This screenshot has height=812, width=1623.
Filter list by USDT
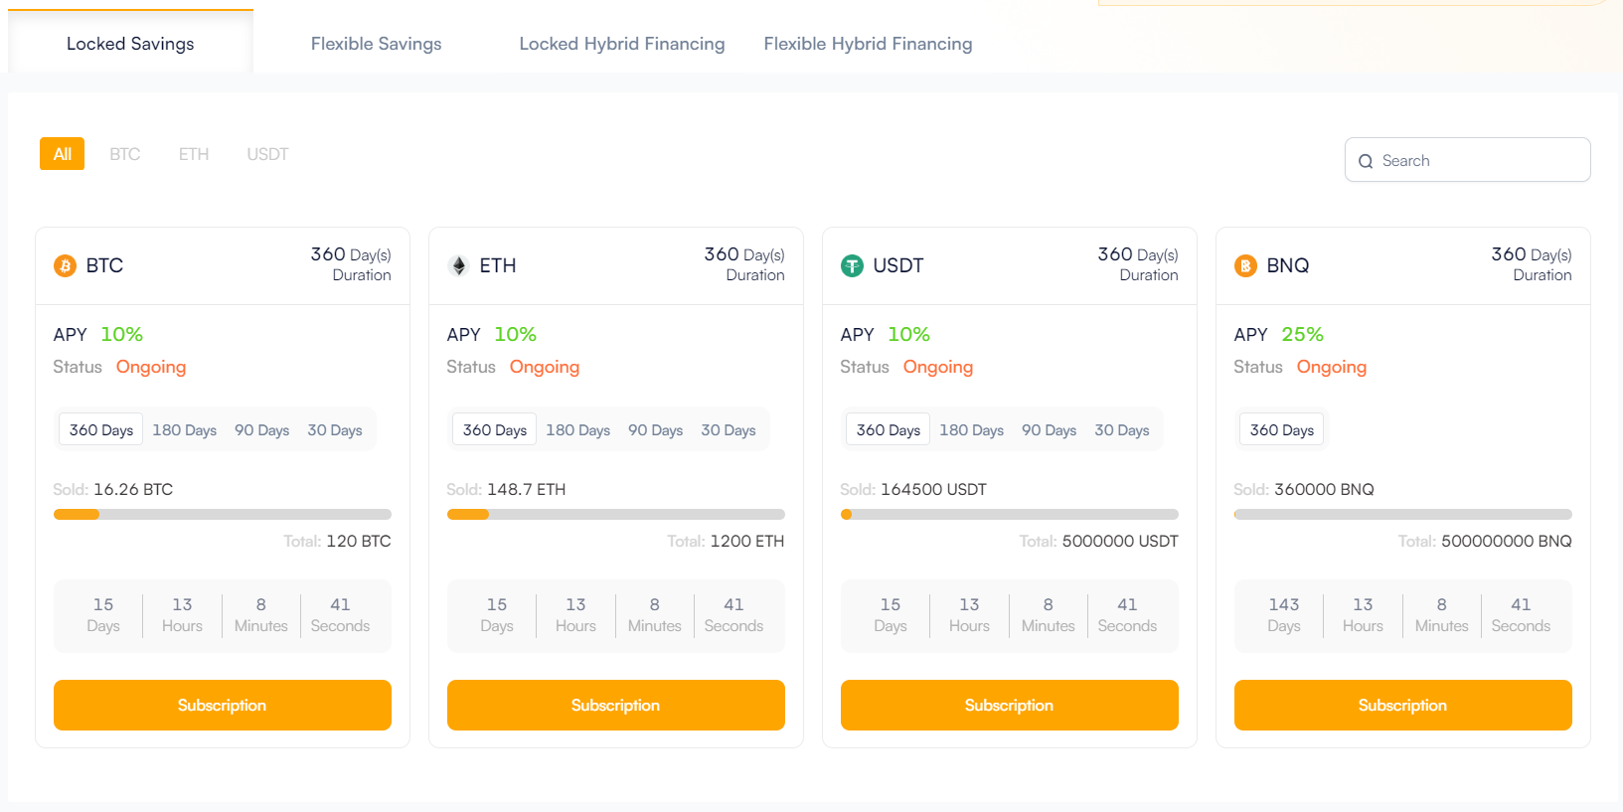tap(267, 154)
